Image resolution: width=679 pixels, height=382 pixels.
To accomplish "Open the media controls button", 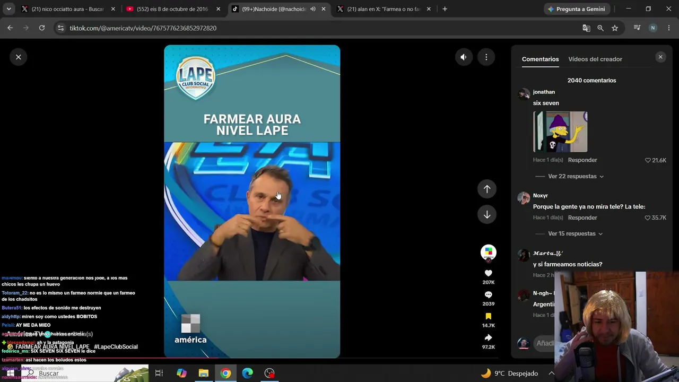I will 637,28.
